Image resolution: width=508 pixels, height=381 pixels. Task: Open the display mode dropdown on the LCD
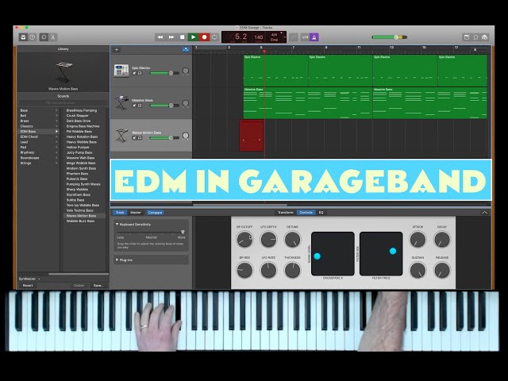(x=285, y=37)
